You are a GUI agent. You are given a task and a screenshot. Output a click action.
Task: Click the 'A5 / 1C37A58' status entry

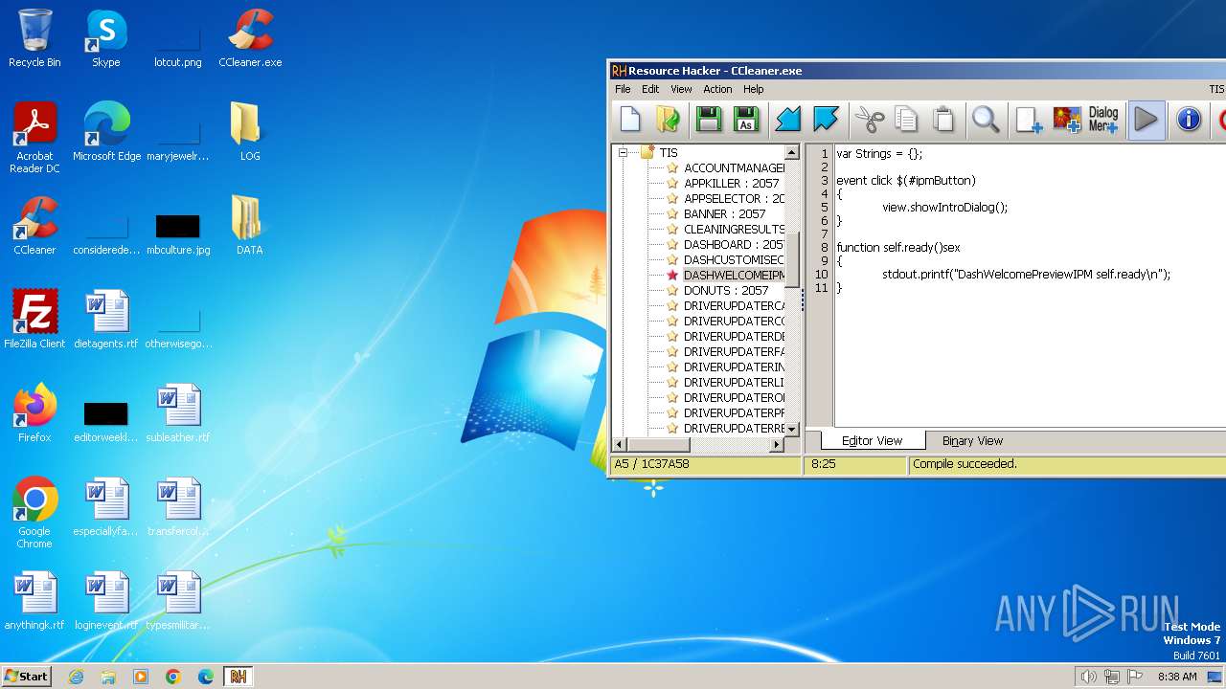tap(651, 464)
